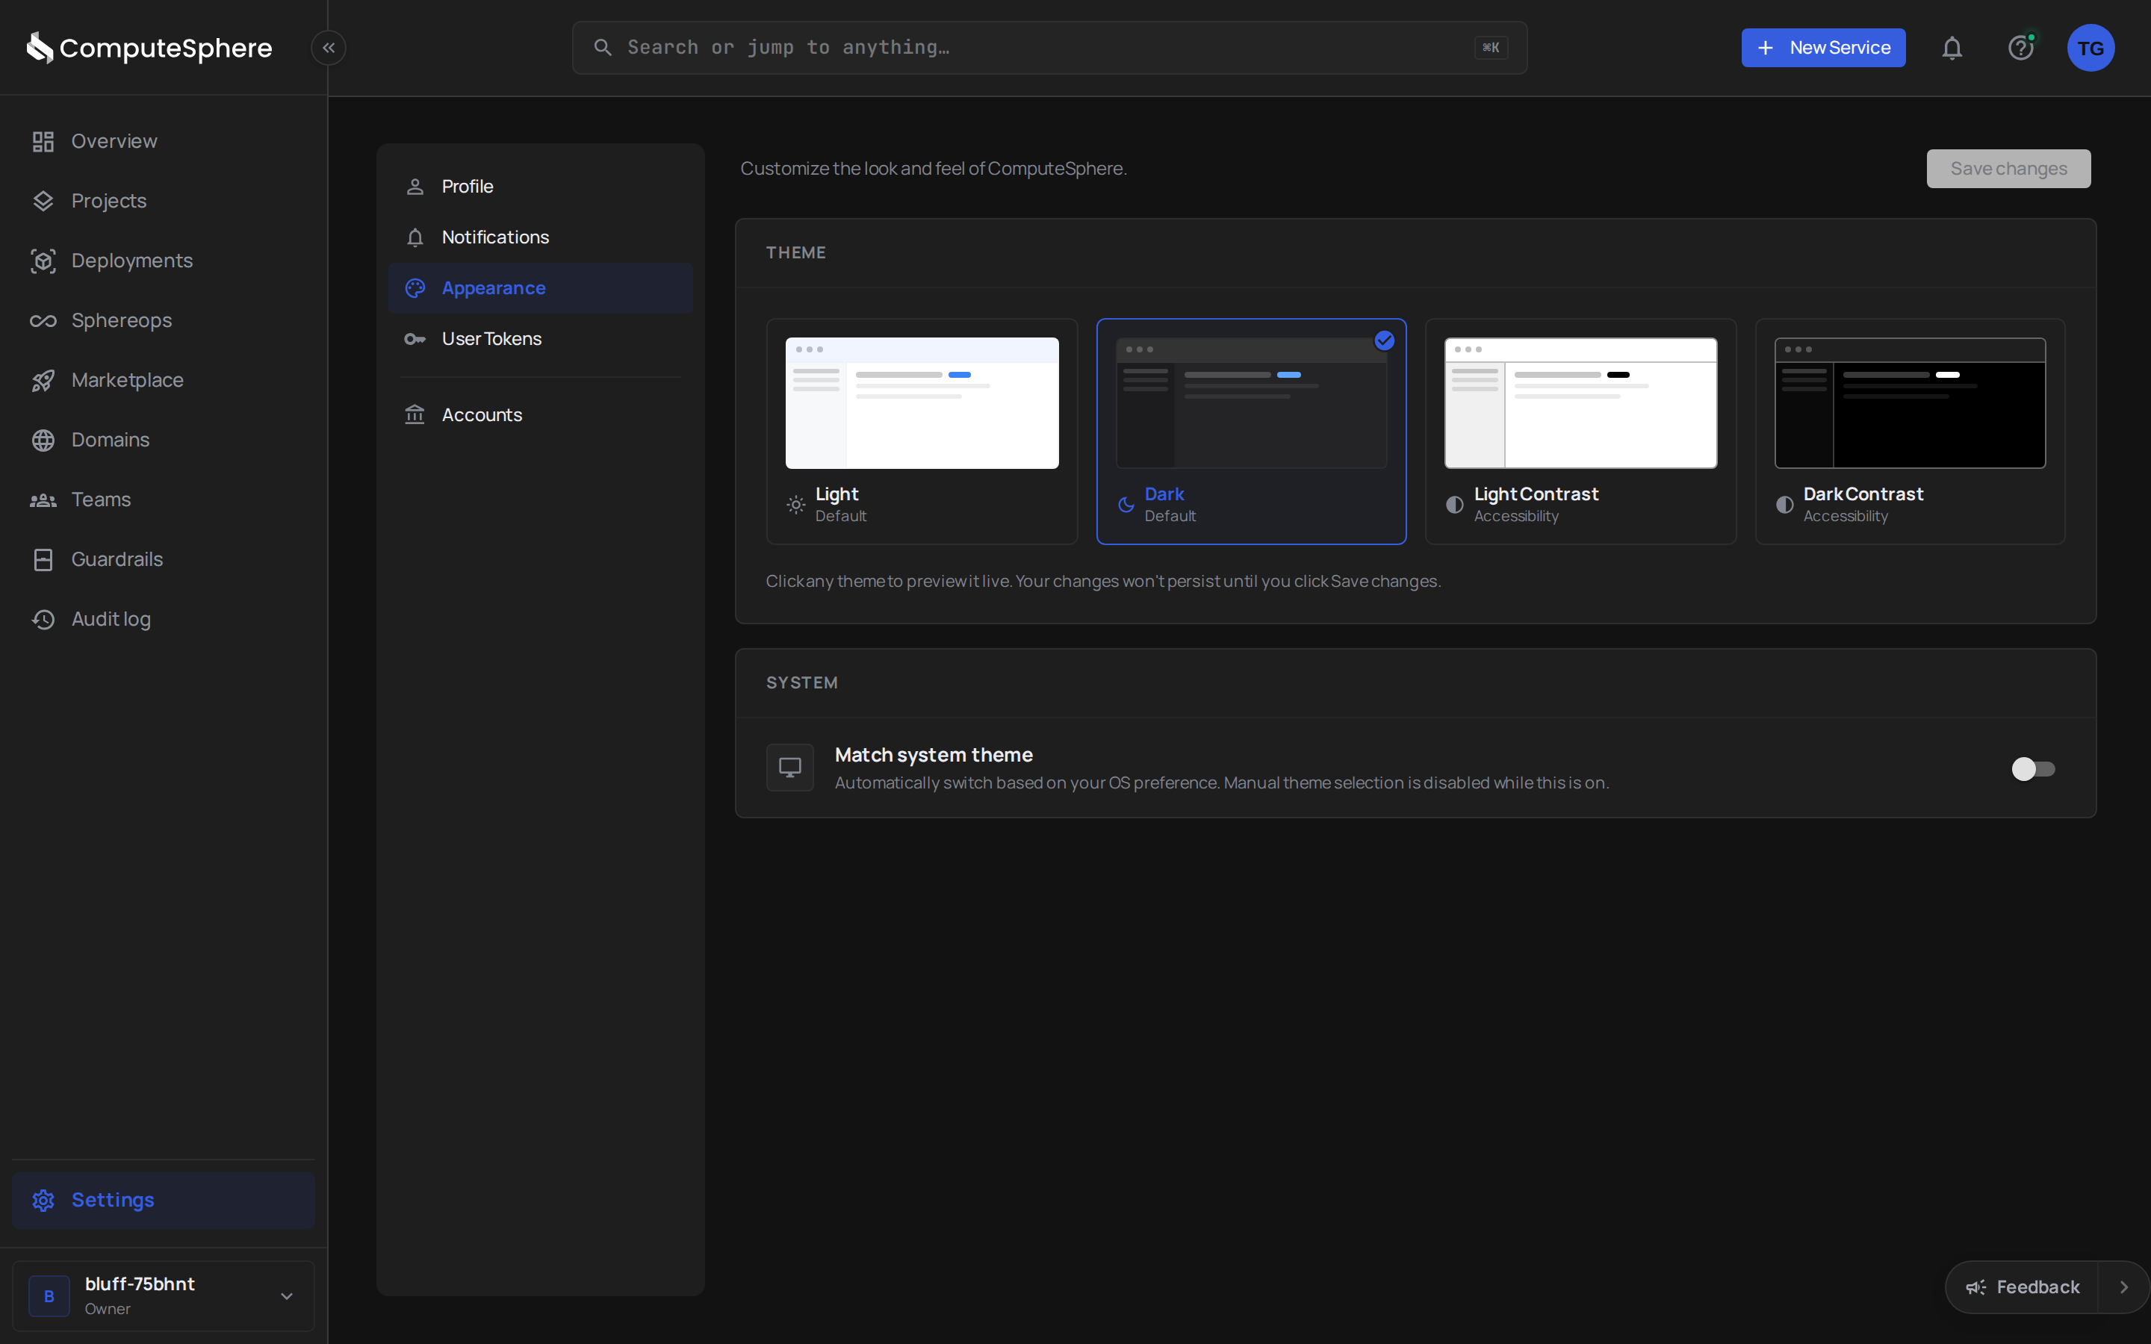Viewport: 2151px width, 1344px height.
Task: Click the Guardrails icon
Action: tap(43, 559)
